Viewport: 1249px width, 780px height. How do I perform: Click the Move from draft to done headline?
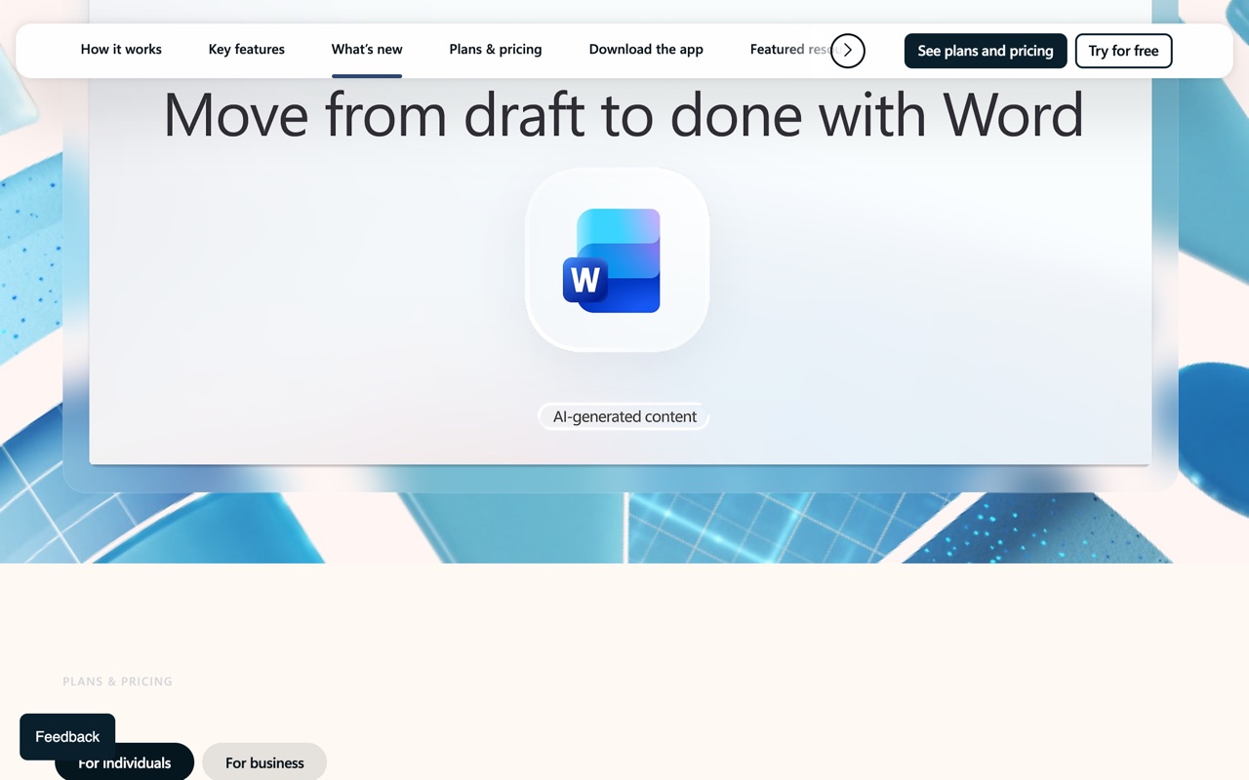coord(624,114)
